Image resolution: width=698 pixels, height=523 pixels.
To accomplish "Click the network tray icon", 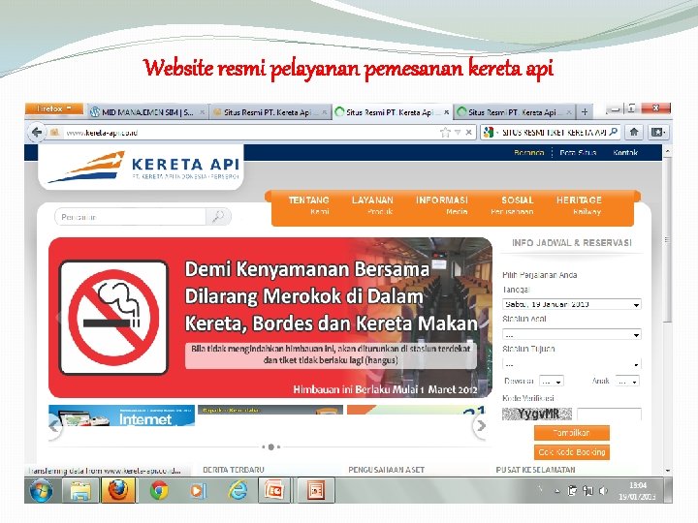I will tap(588, 490).
